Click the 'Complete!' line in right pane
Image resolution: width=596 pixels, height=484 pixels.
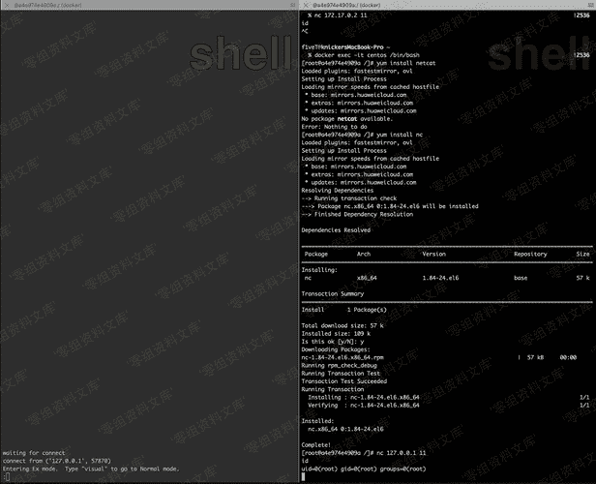click(x=317, y=444)
